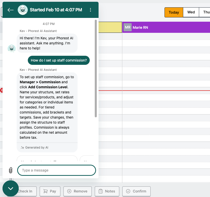210x197 pixels.
Task: Click the paperclip attachment icon
Action: click(11, 170)
